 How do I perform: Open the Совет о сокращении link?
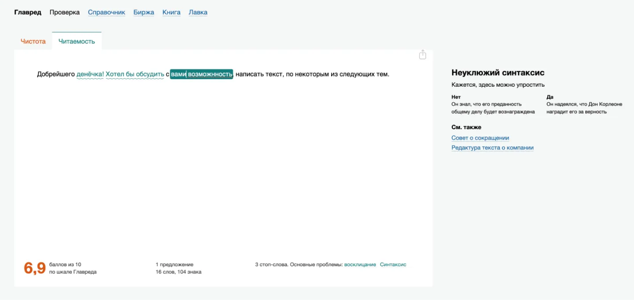[x=480, y=138]
